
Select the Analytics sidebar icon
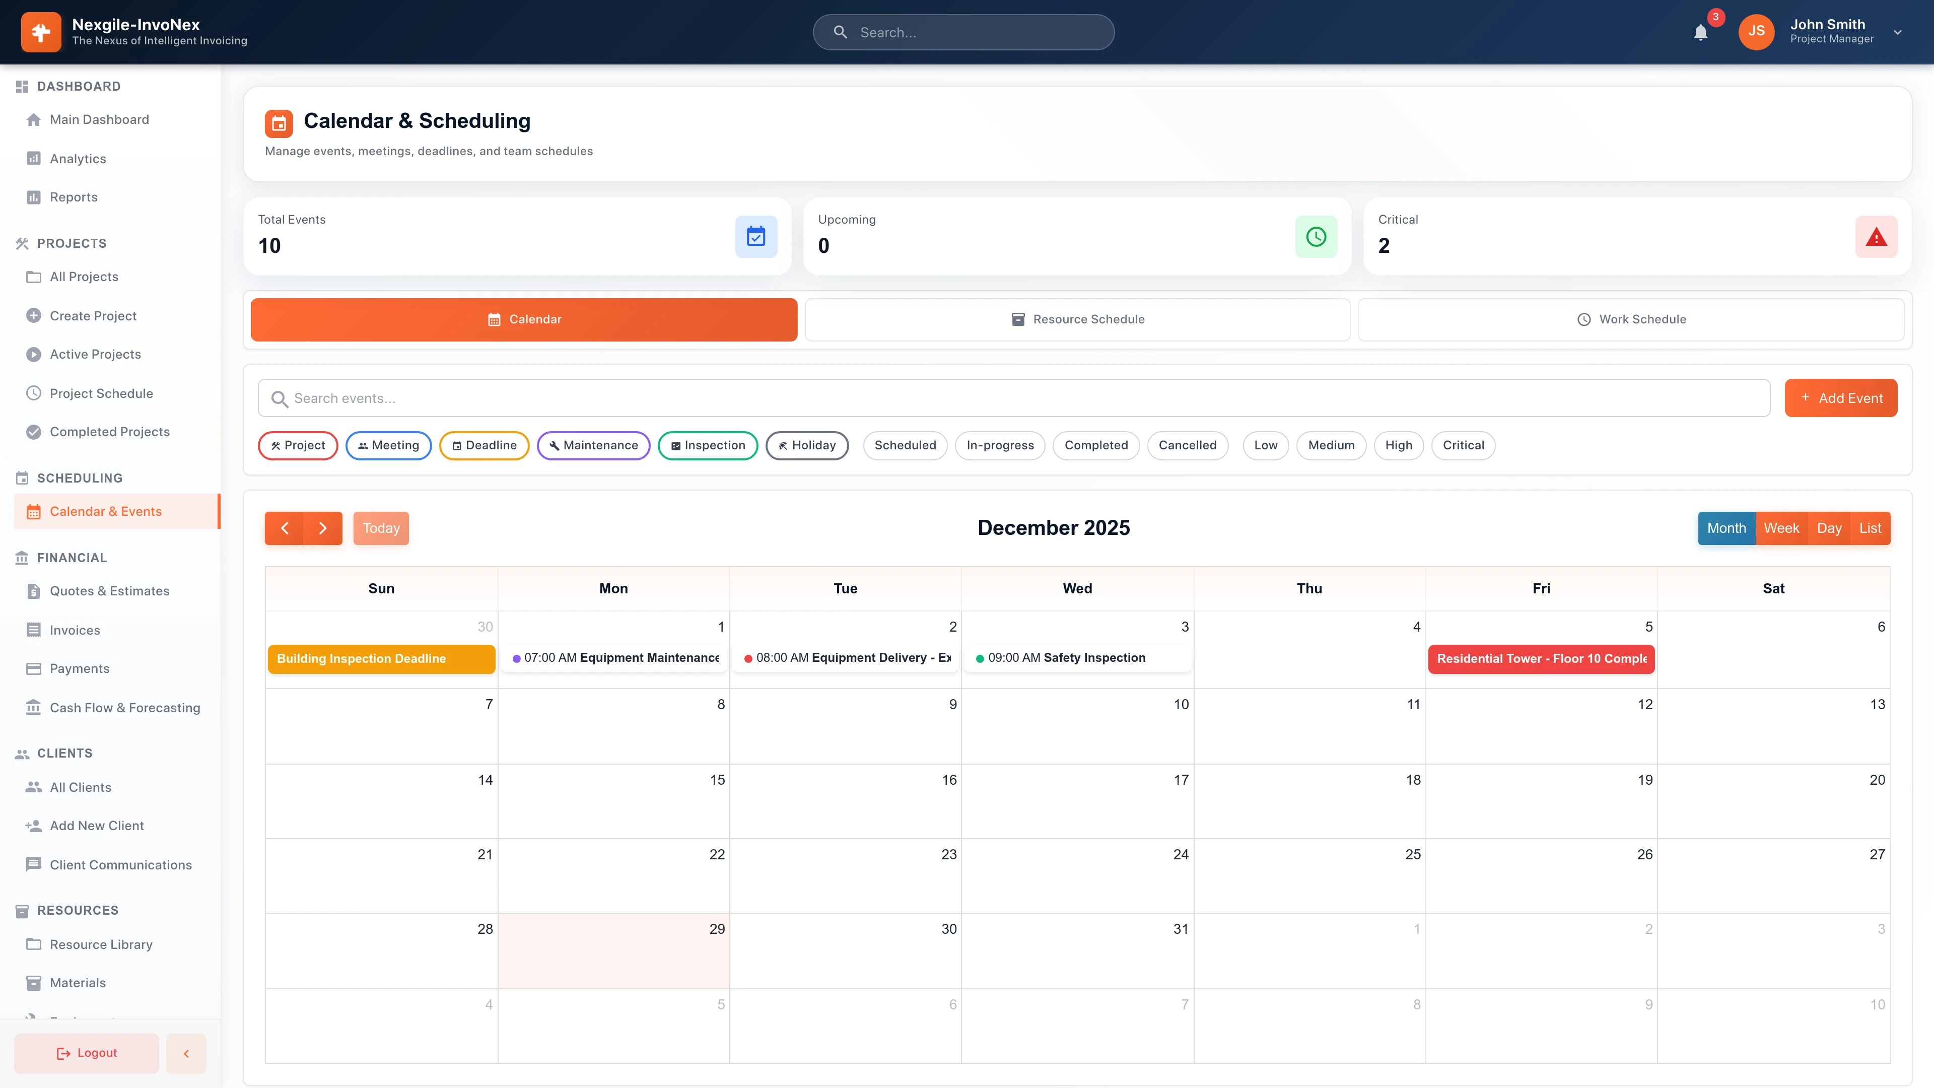33,159
